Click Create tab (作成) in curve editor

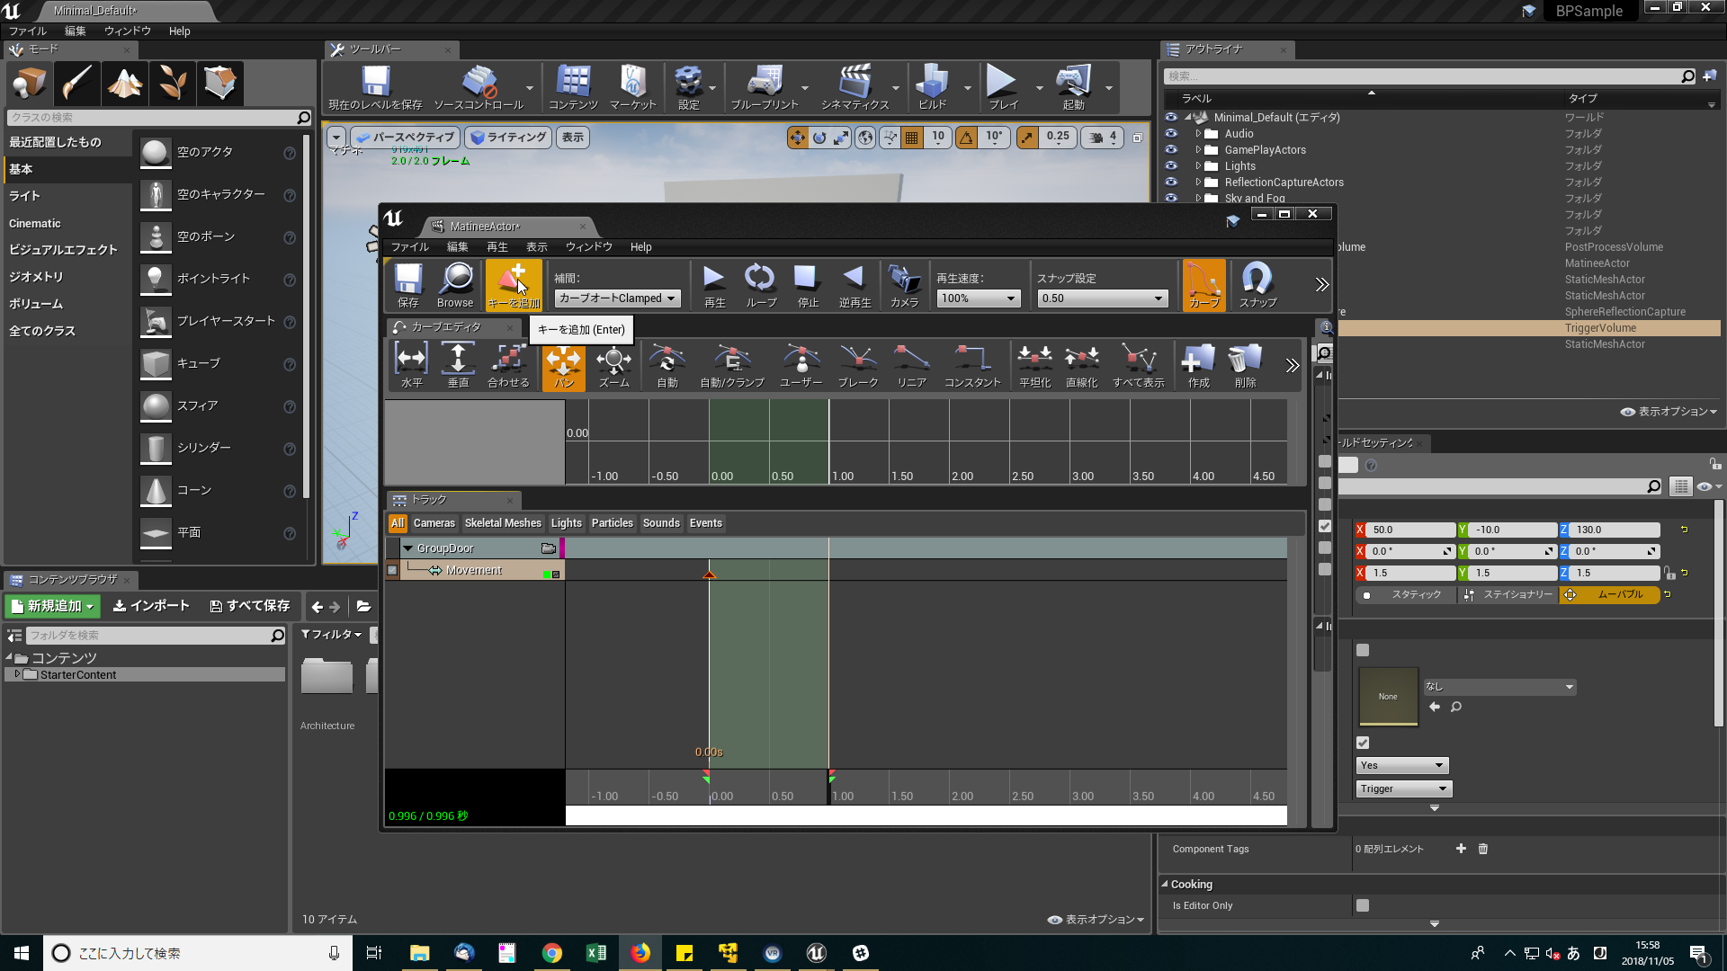(x=1198, y=365)
